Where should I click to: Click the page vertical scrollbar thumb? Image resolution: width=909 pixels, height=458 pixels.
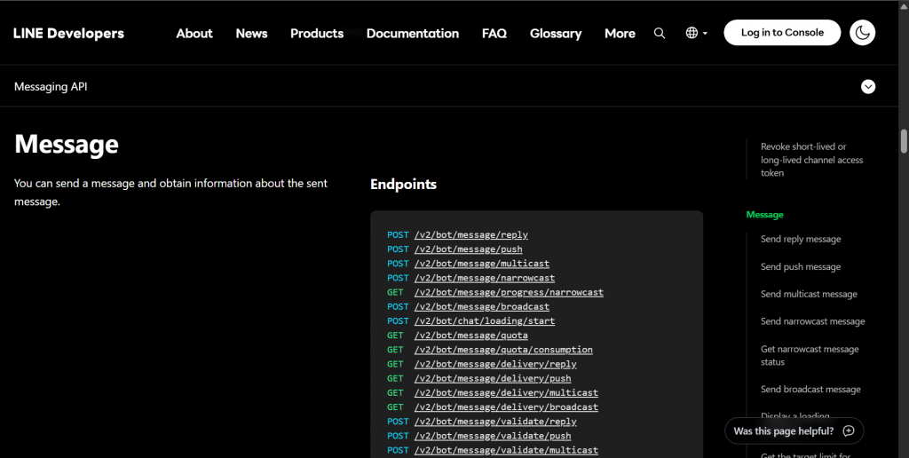tap(903, 141)
